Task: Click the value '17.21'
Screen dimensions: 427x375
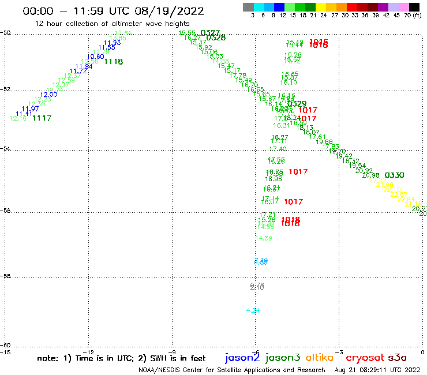Action: coord(267,215)
